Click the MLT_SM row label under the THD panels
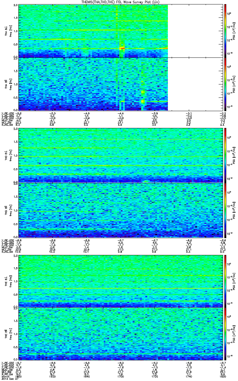 tap(6, 250)
